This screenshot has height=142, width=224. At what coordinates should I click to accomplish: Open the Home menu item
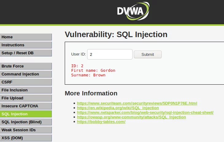coord(26,37)
